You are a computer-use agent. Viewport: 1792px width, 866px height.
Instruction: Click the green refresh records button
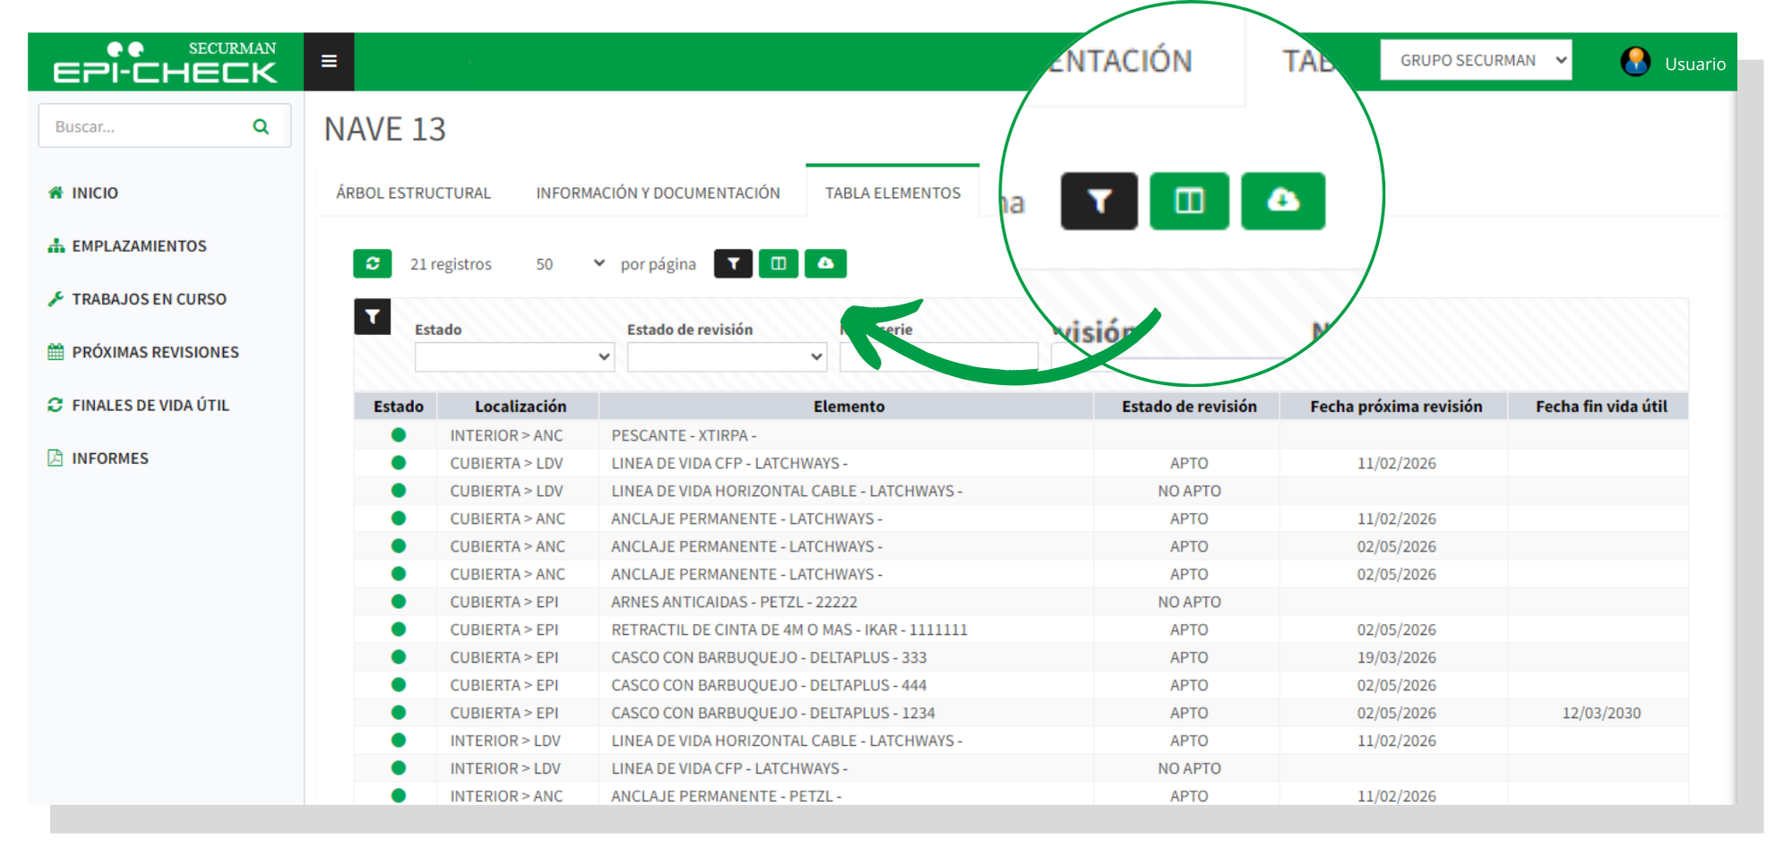(373, 263)
